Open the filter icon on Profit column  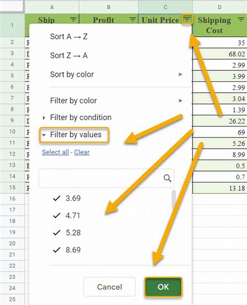click(x=132, y=20)
